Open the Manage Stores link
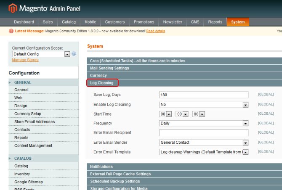This screenshot has height=190, width=282. (x=25, y=60)
